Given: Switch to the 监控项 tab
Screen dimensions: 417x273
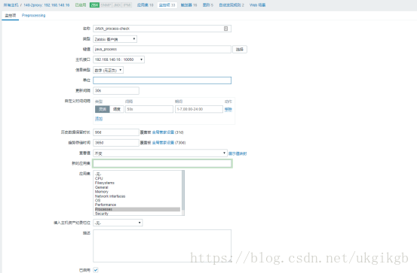Looking at the screenshot, I should tap(11, 16).
